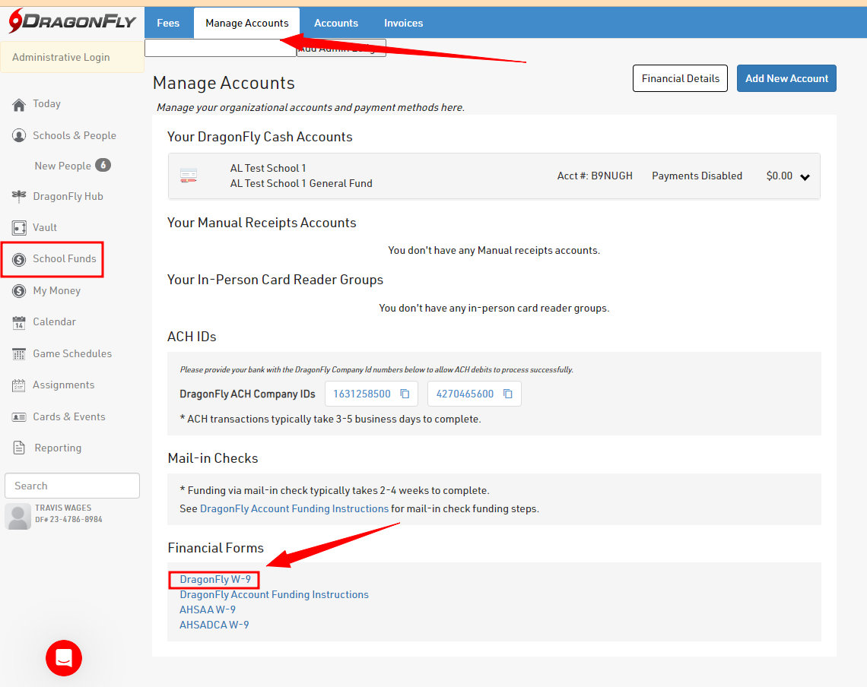Open the AHSAA W-9 link
867x687 pixels.
coord(208,609)
